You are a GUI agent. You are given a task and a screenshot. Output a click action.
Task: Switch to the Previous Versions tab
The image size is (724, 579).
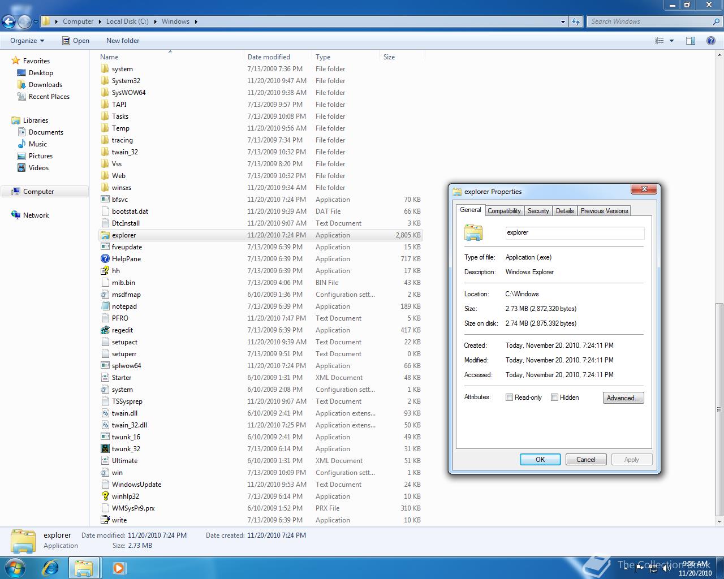604,211
